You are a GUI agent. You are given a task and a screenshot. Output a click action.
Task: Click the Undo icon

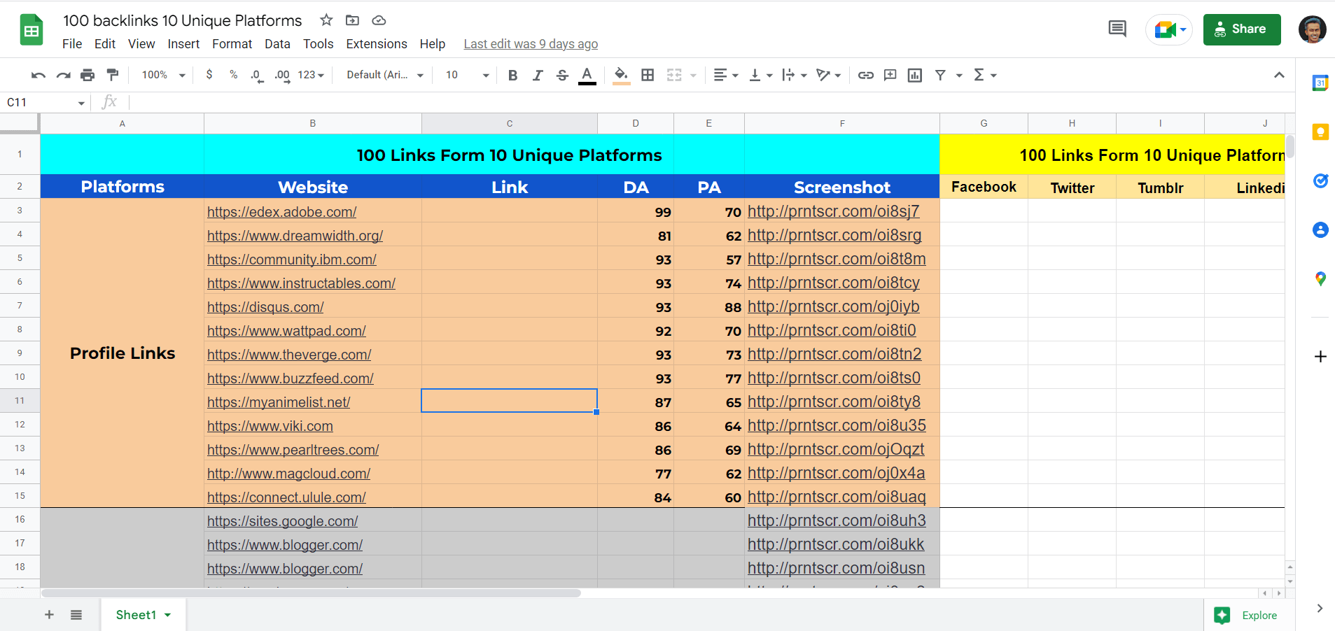coord(39,75)
